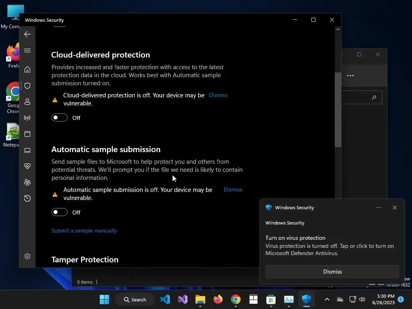Open notification center badge showing 2
This screenshot has height=309, width=412.
click(401, 299)
